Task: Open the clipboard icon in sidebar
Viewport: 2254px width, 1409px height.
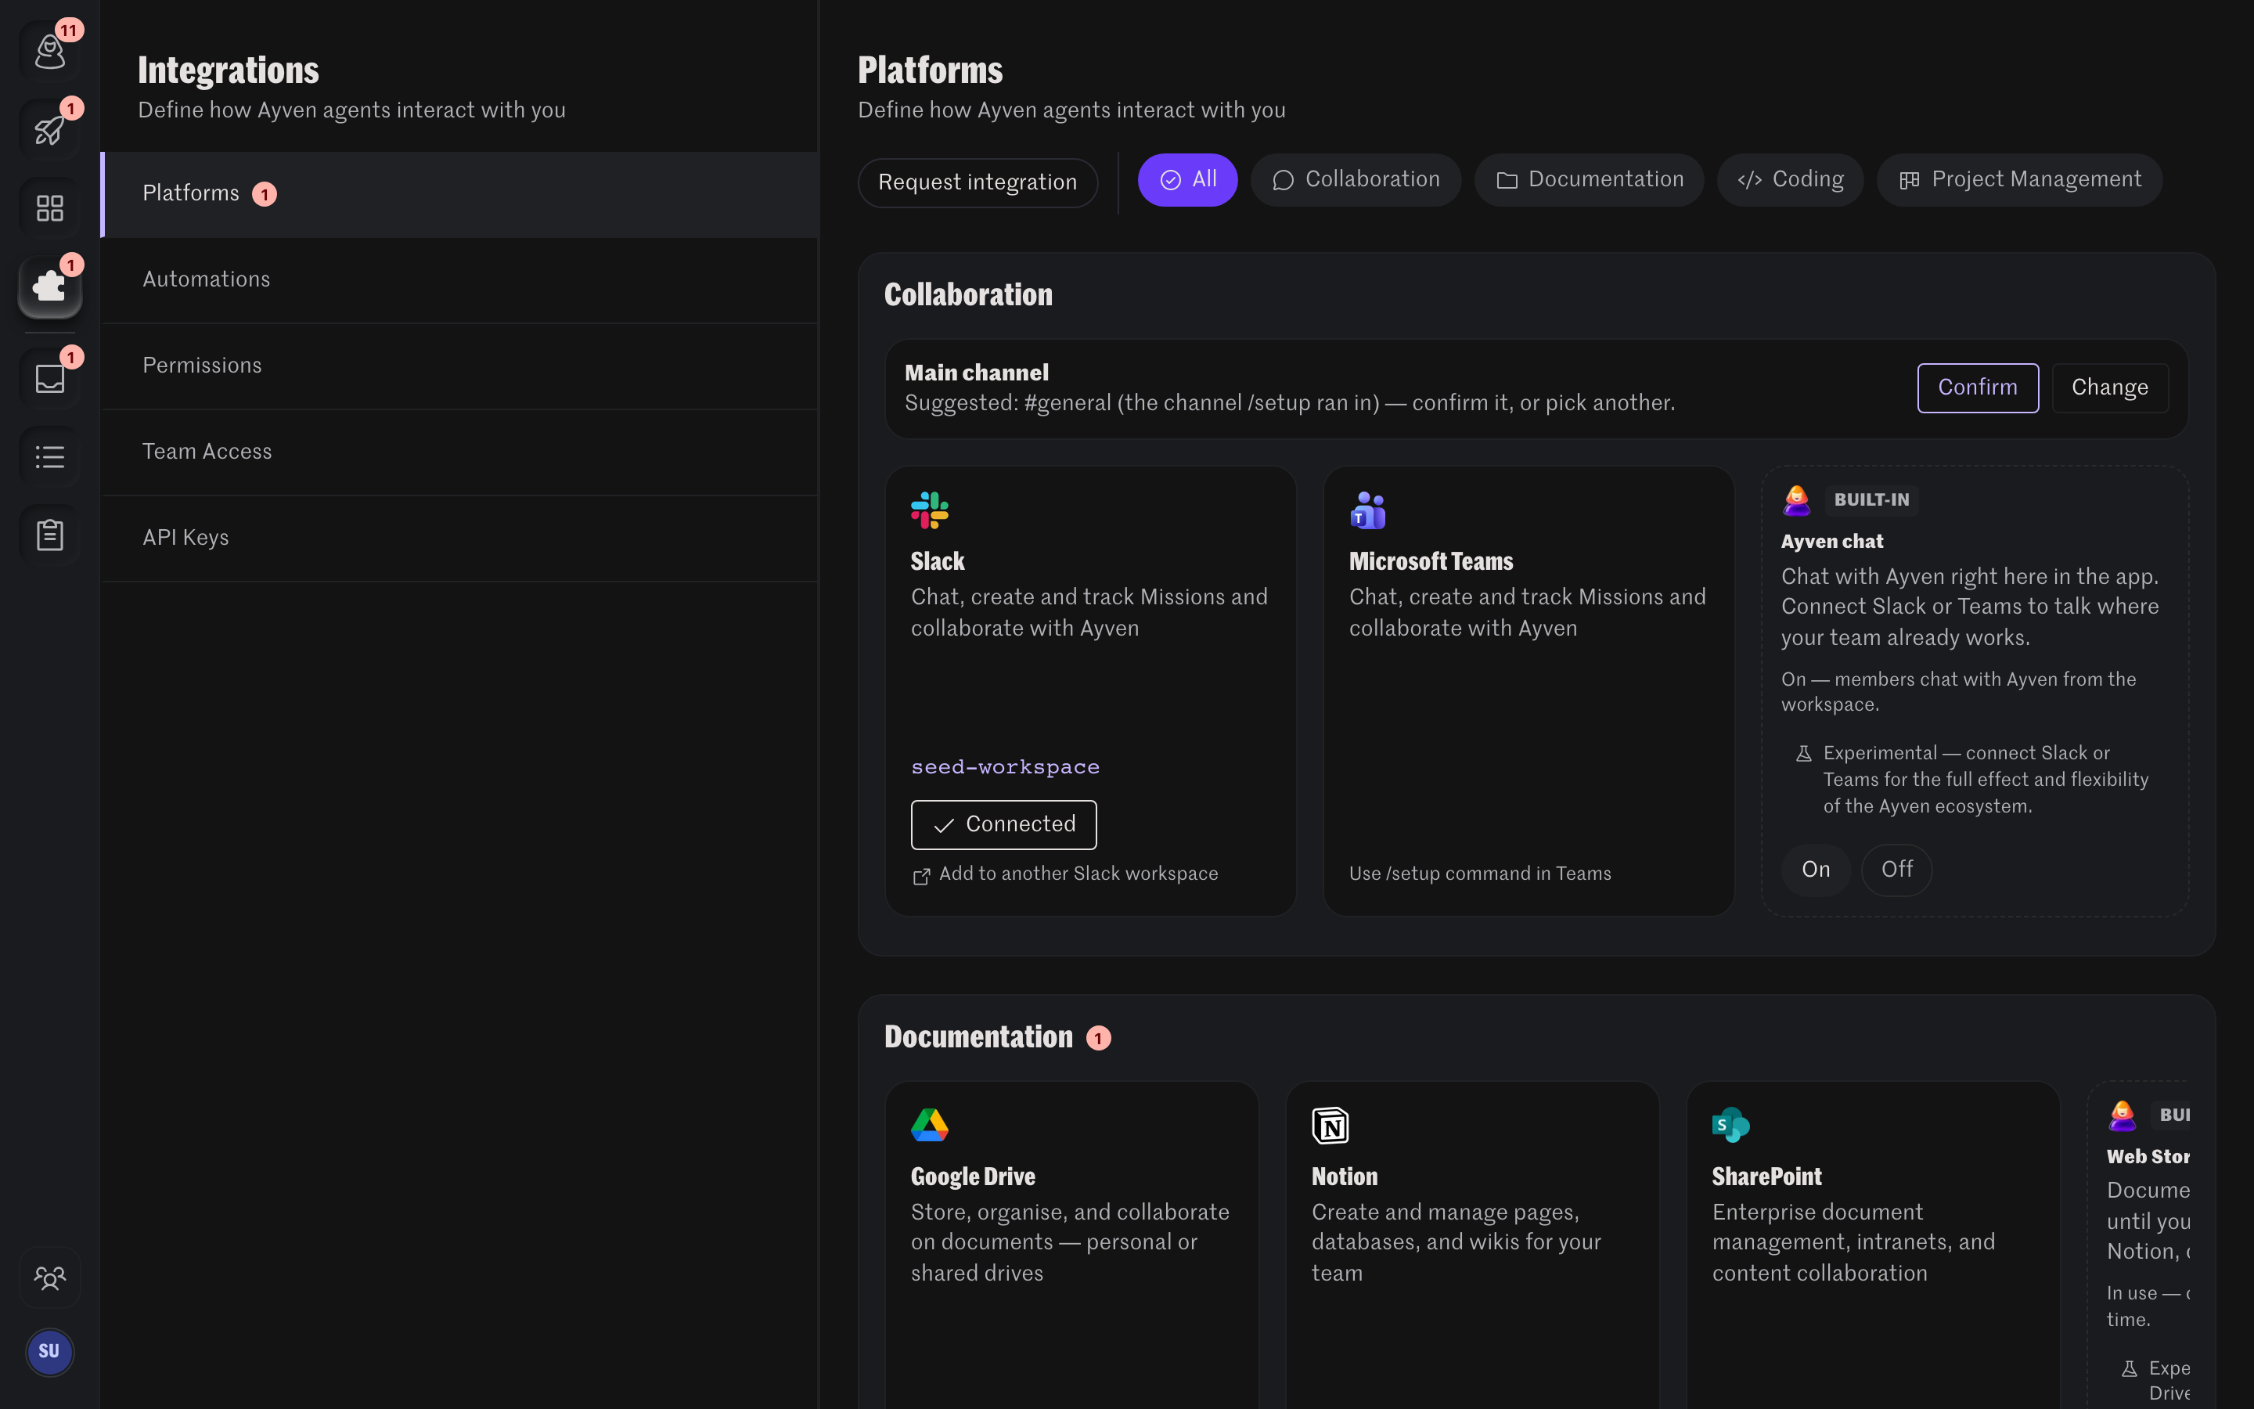Action: click(49, 535)
